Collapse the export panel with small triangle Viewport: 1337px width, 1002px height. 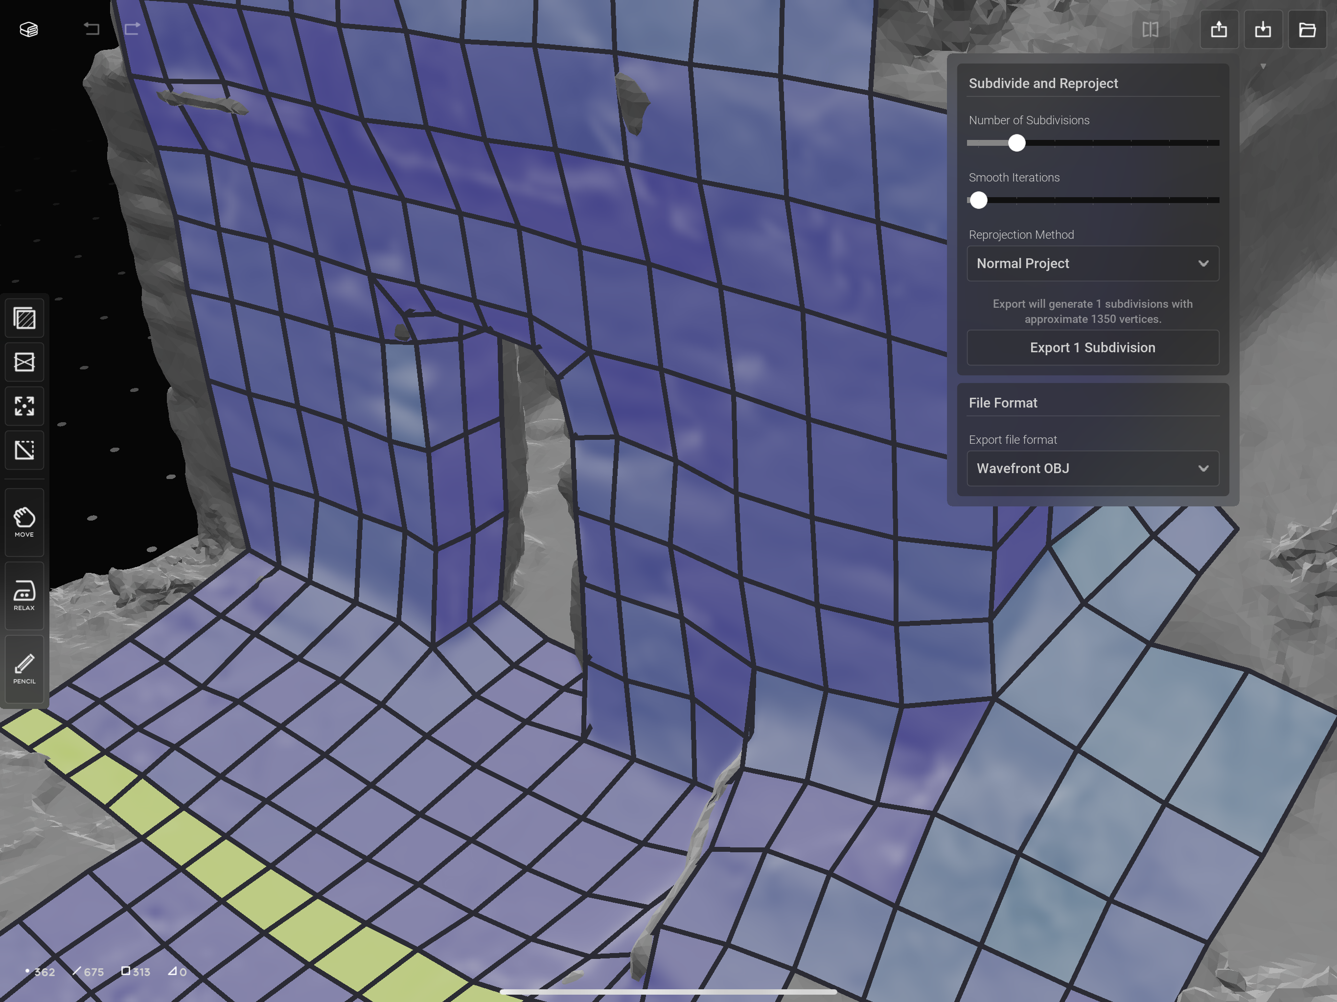pos(1263,67)
